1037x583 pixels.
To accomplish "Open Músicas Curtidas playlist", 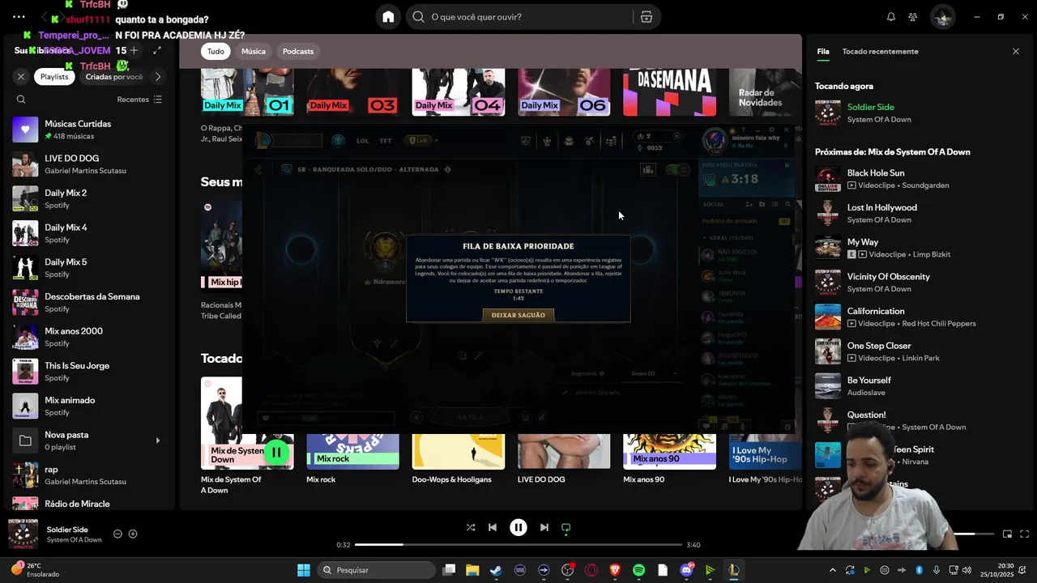I will [87, 130].
